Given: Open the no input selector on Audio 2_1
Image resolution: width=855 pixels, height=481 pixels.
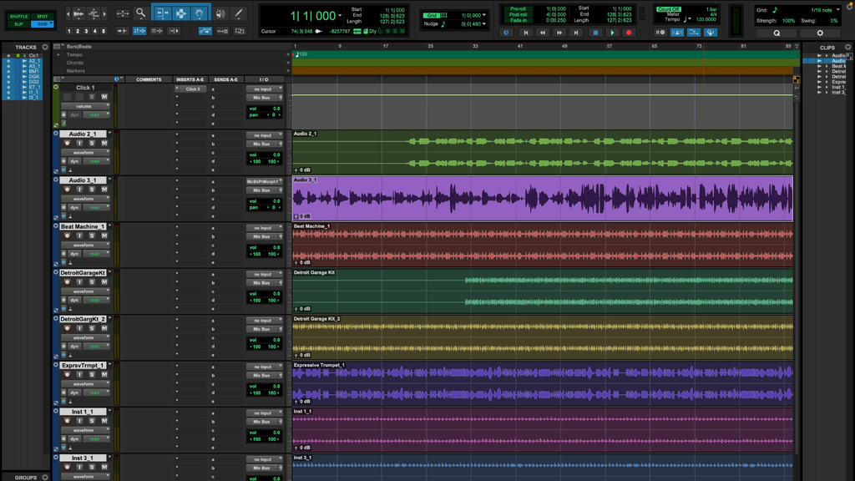Looking at the screenshot, I should [264, 135].
